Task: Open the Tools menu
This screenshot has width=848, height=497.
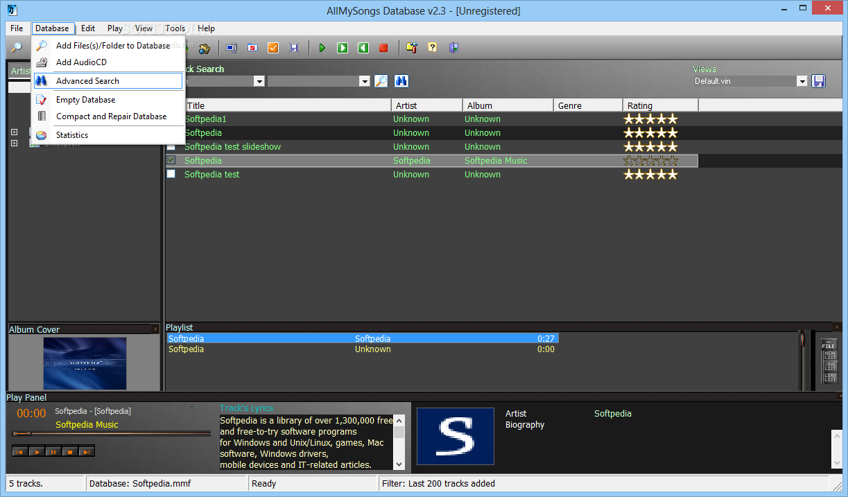Action: (x=175, y=28)
